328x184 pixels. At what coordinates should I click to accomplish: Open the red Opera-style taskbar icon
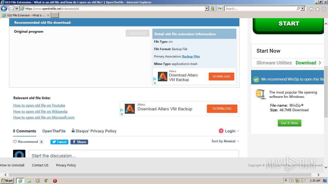point(55,181)
